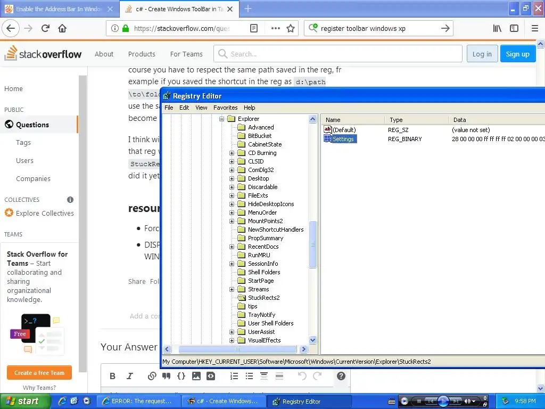The height and width of the screenshot is (409, 545).
Task: Select the (Default) registry value
Action: tap(344, 130)
